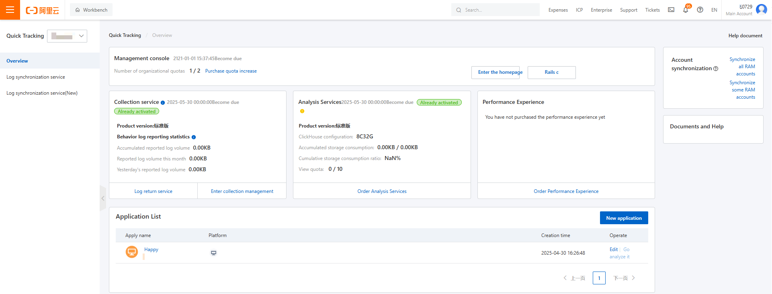The image size is (772, 294).
Task: Click the Enter the homepage button
Action: click(x=496, y=73)
